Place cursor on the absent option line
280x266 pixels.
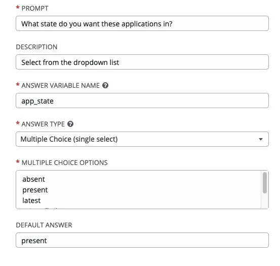(33, 179)
